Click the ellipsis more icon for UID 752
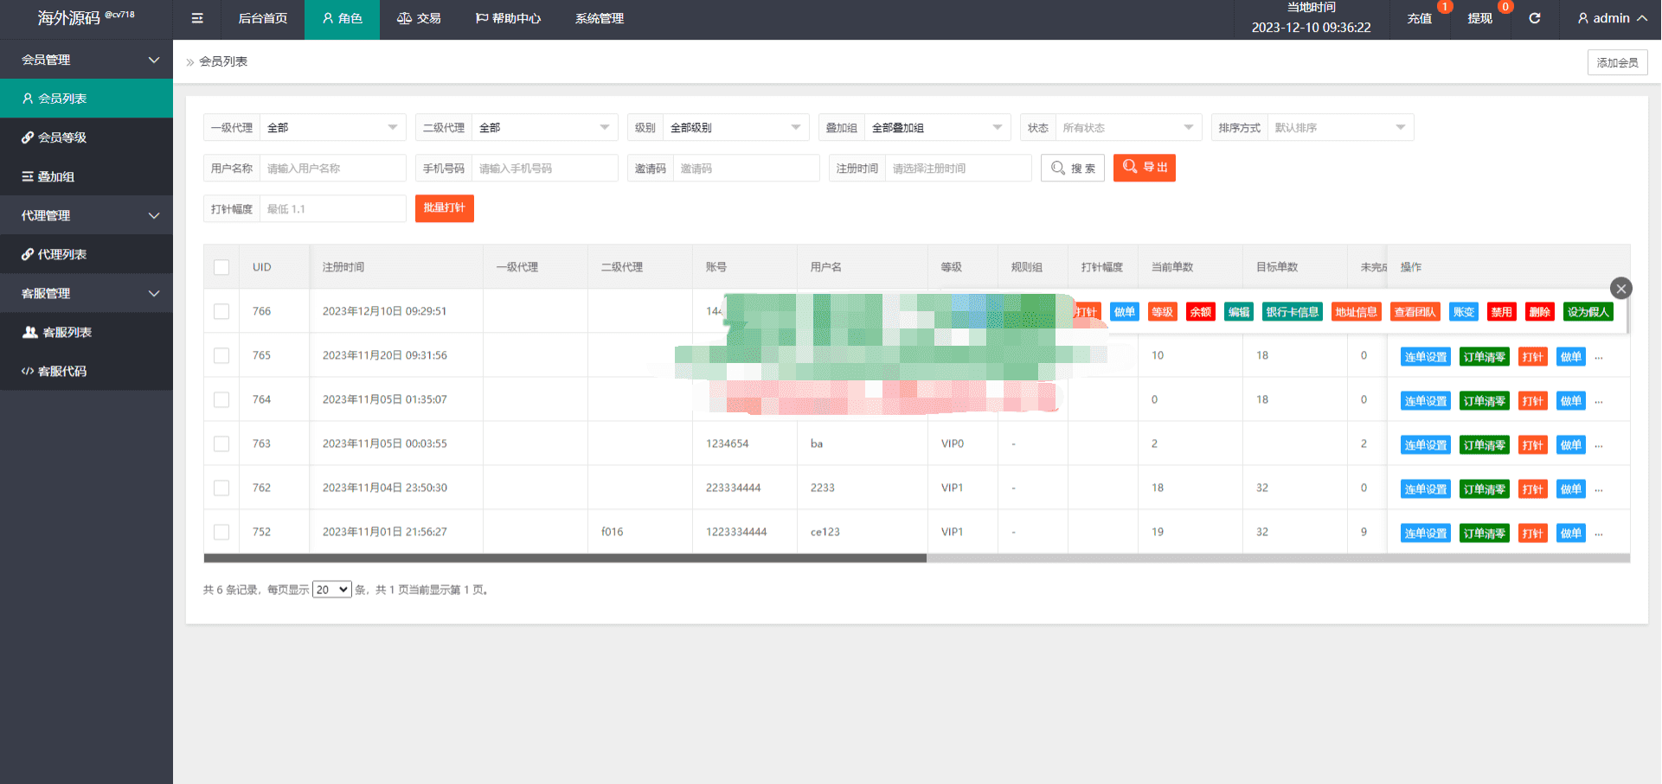The height and width of the screenshot is (784, 1662). coord(1599,533)
